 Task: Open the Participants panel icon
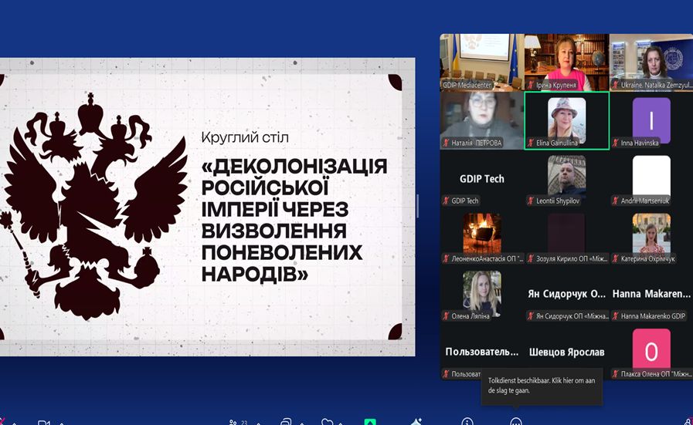coord(233,422)
